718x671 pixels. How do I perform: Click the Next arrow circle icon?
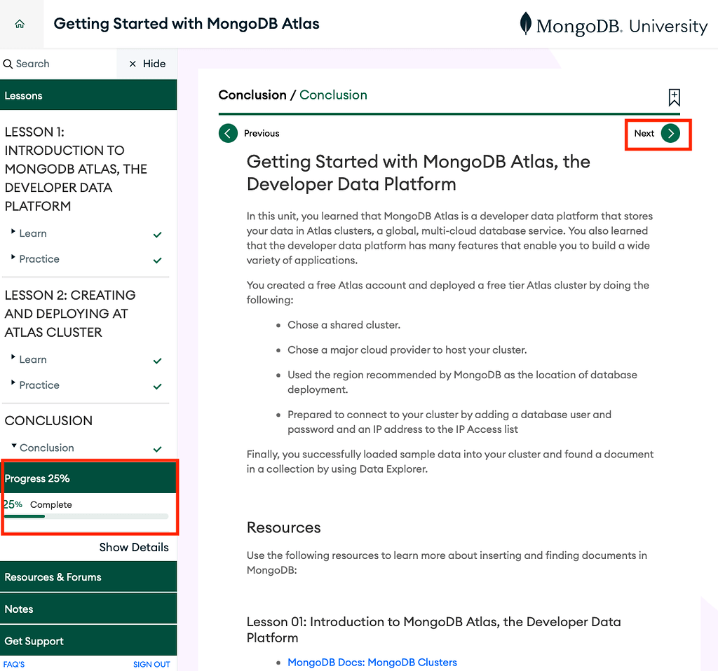coord(670,133)
